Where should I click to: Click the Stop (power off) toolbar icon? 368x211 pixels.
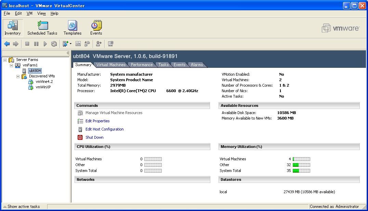point(27,44)
